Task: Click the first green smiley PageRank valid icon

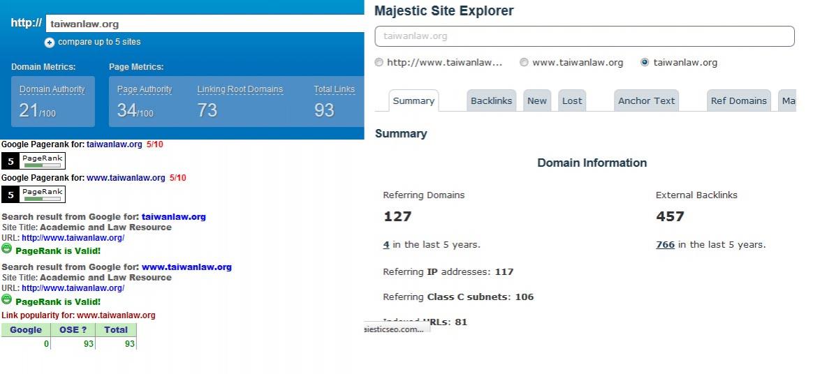Action: [x=7, y=248]
